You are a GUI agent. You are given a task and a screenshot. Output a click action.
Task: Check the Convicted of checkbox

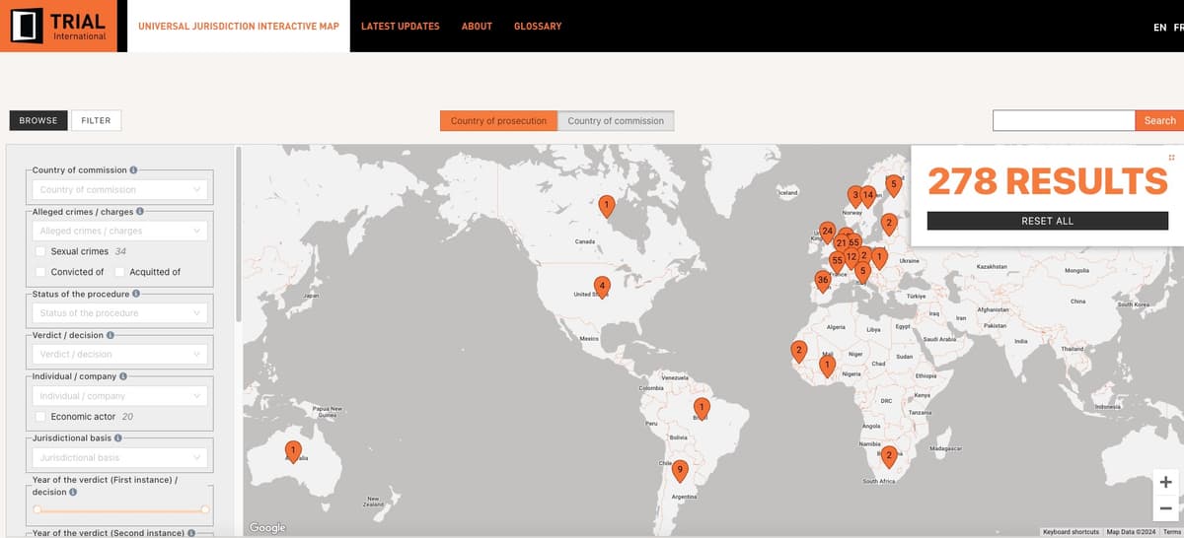[41, 272]
